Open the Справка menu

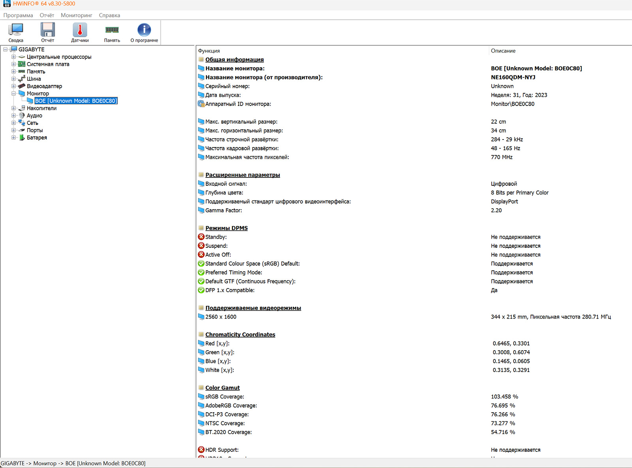click(109, 15)
